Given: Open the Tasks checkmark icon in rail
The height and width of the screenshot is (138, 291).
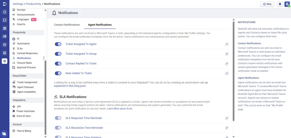Looking at the screenshot, I should (5, 45).
